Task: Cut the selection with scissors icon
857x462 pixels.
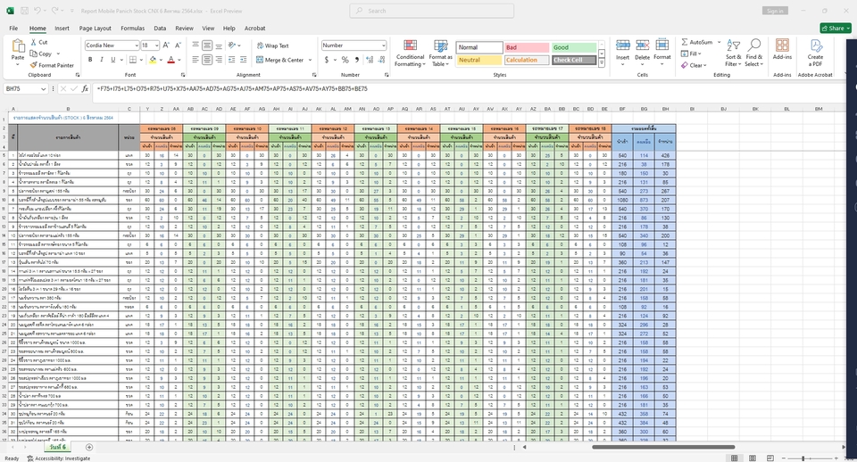Action: point(39,42)
